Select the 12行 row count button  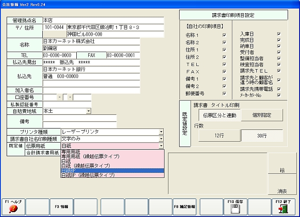[219, 136]
